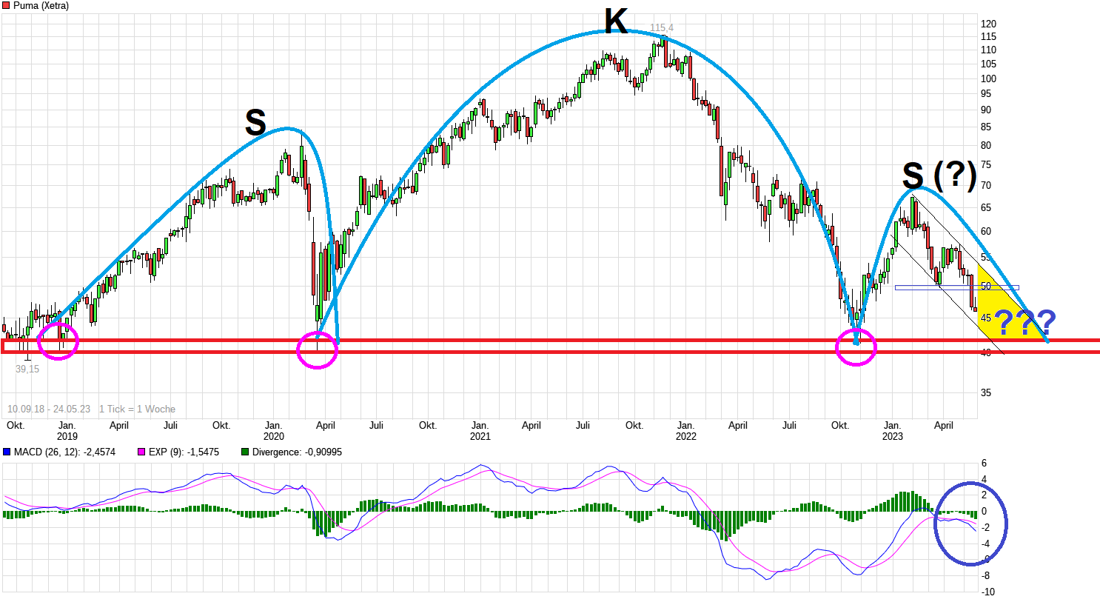This screenshot has height=602, width=1100.
Task: Expand the date range 10.09.18 - 24.05.23
Action: (48, 409)
